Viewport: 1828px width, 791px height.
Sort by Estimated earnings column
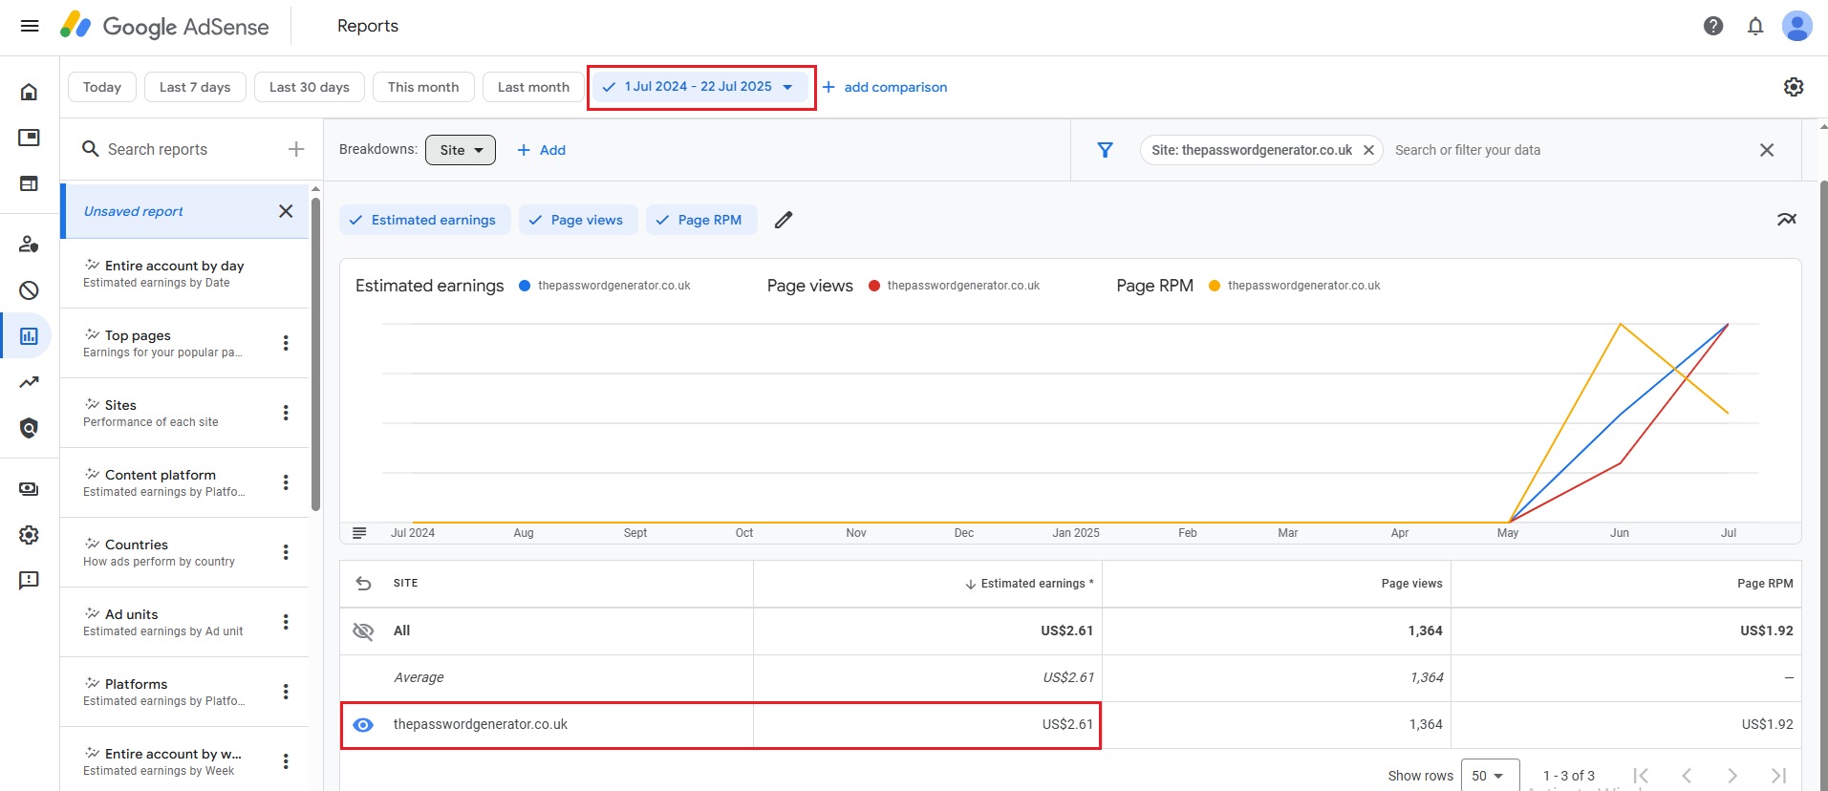1029,584
